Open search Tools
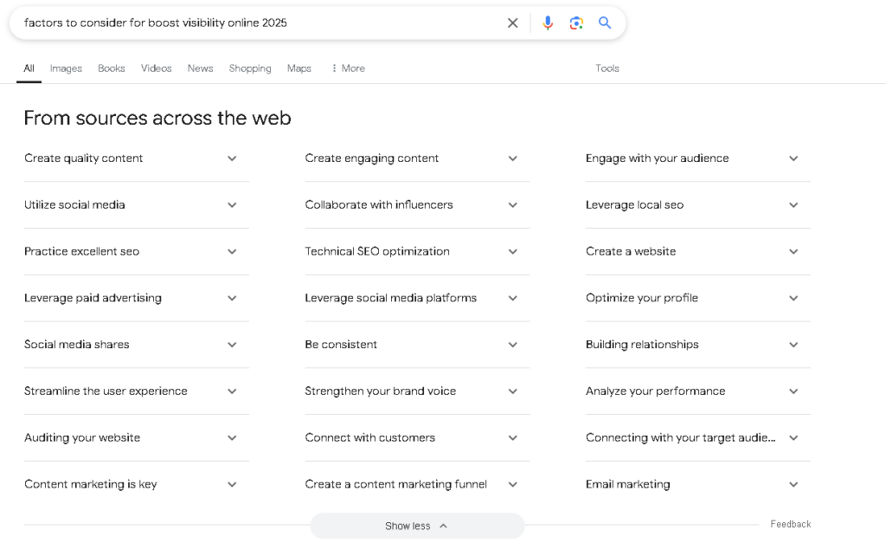 click(607, 68)
